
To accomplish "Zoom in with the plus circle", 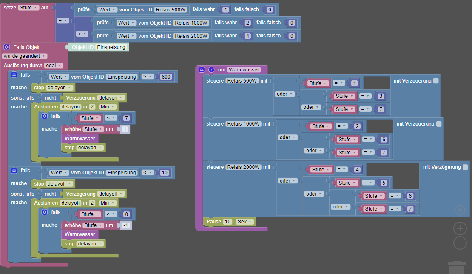I will tap(460, 229).
